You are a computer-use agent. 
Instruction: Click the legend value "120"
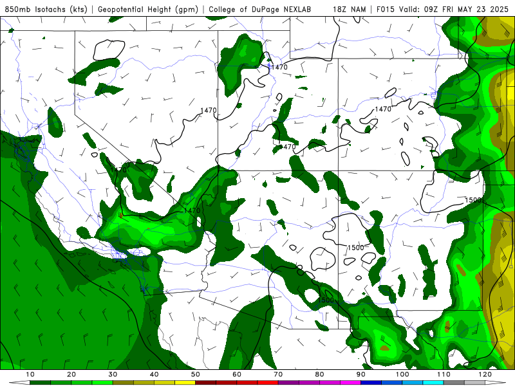pyautogui.click(x=485, y=374)
